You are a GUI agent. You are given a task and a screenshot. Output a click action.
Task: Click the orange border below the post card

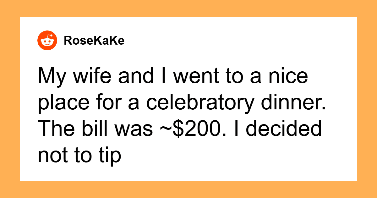[x=188, y=190]
